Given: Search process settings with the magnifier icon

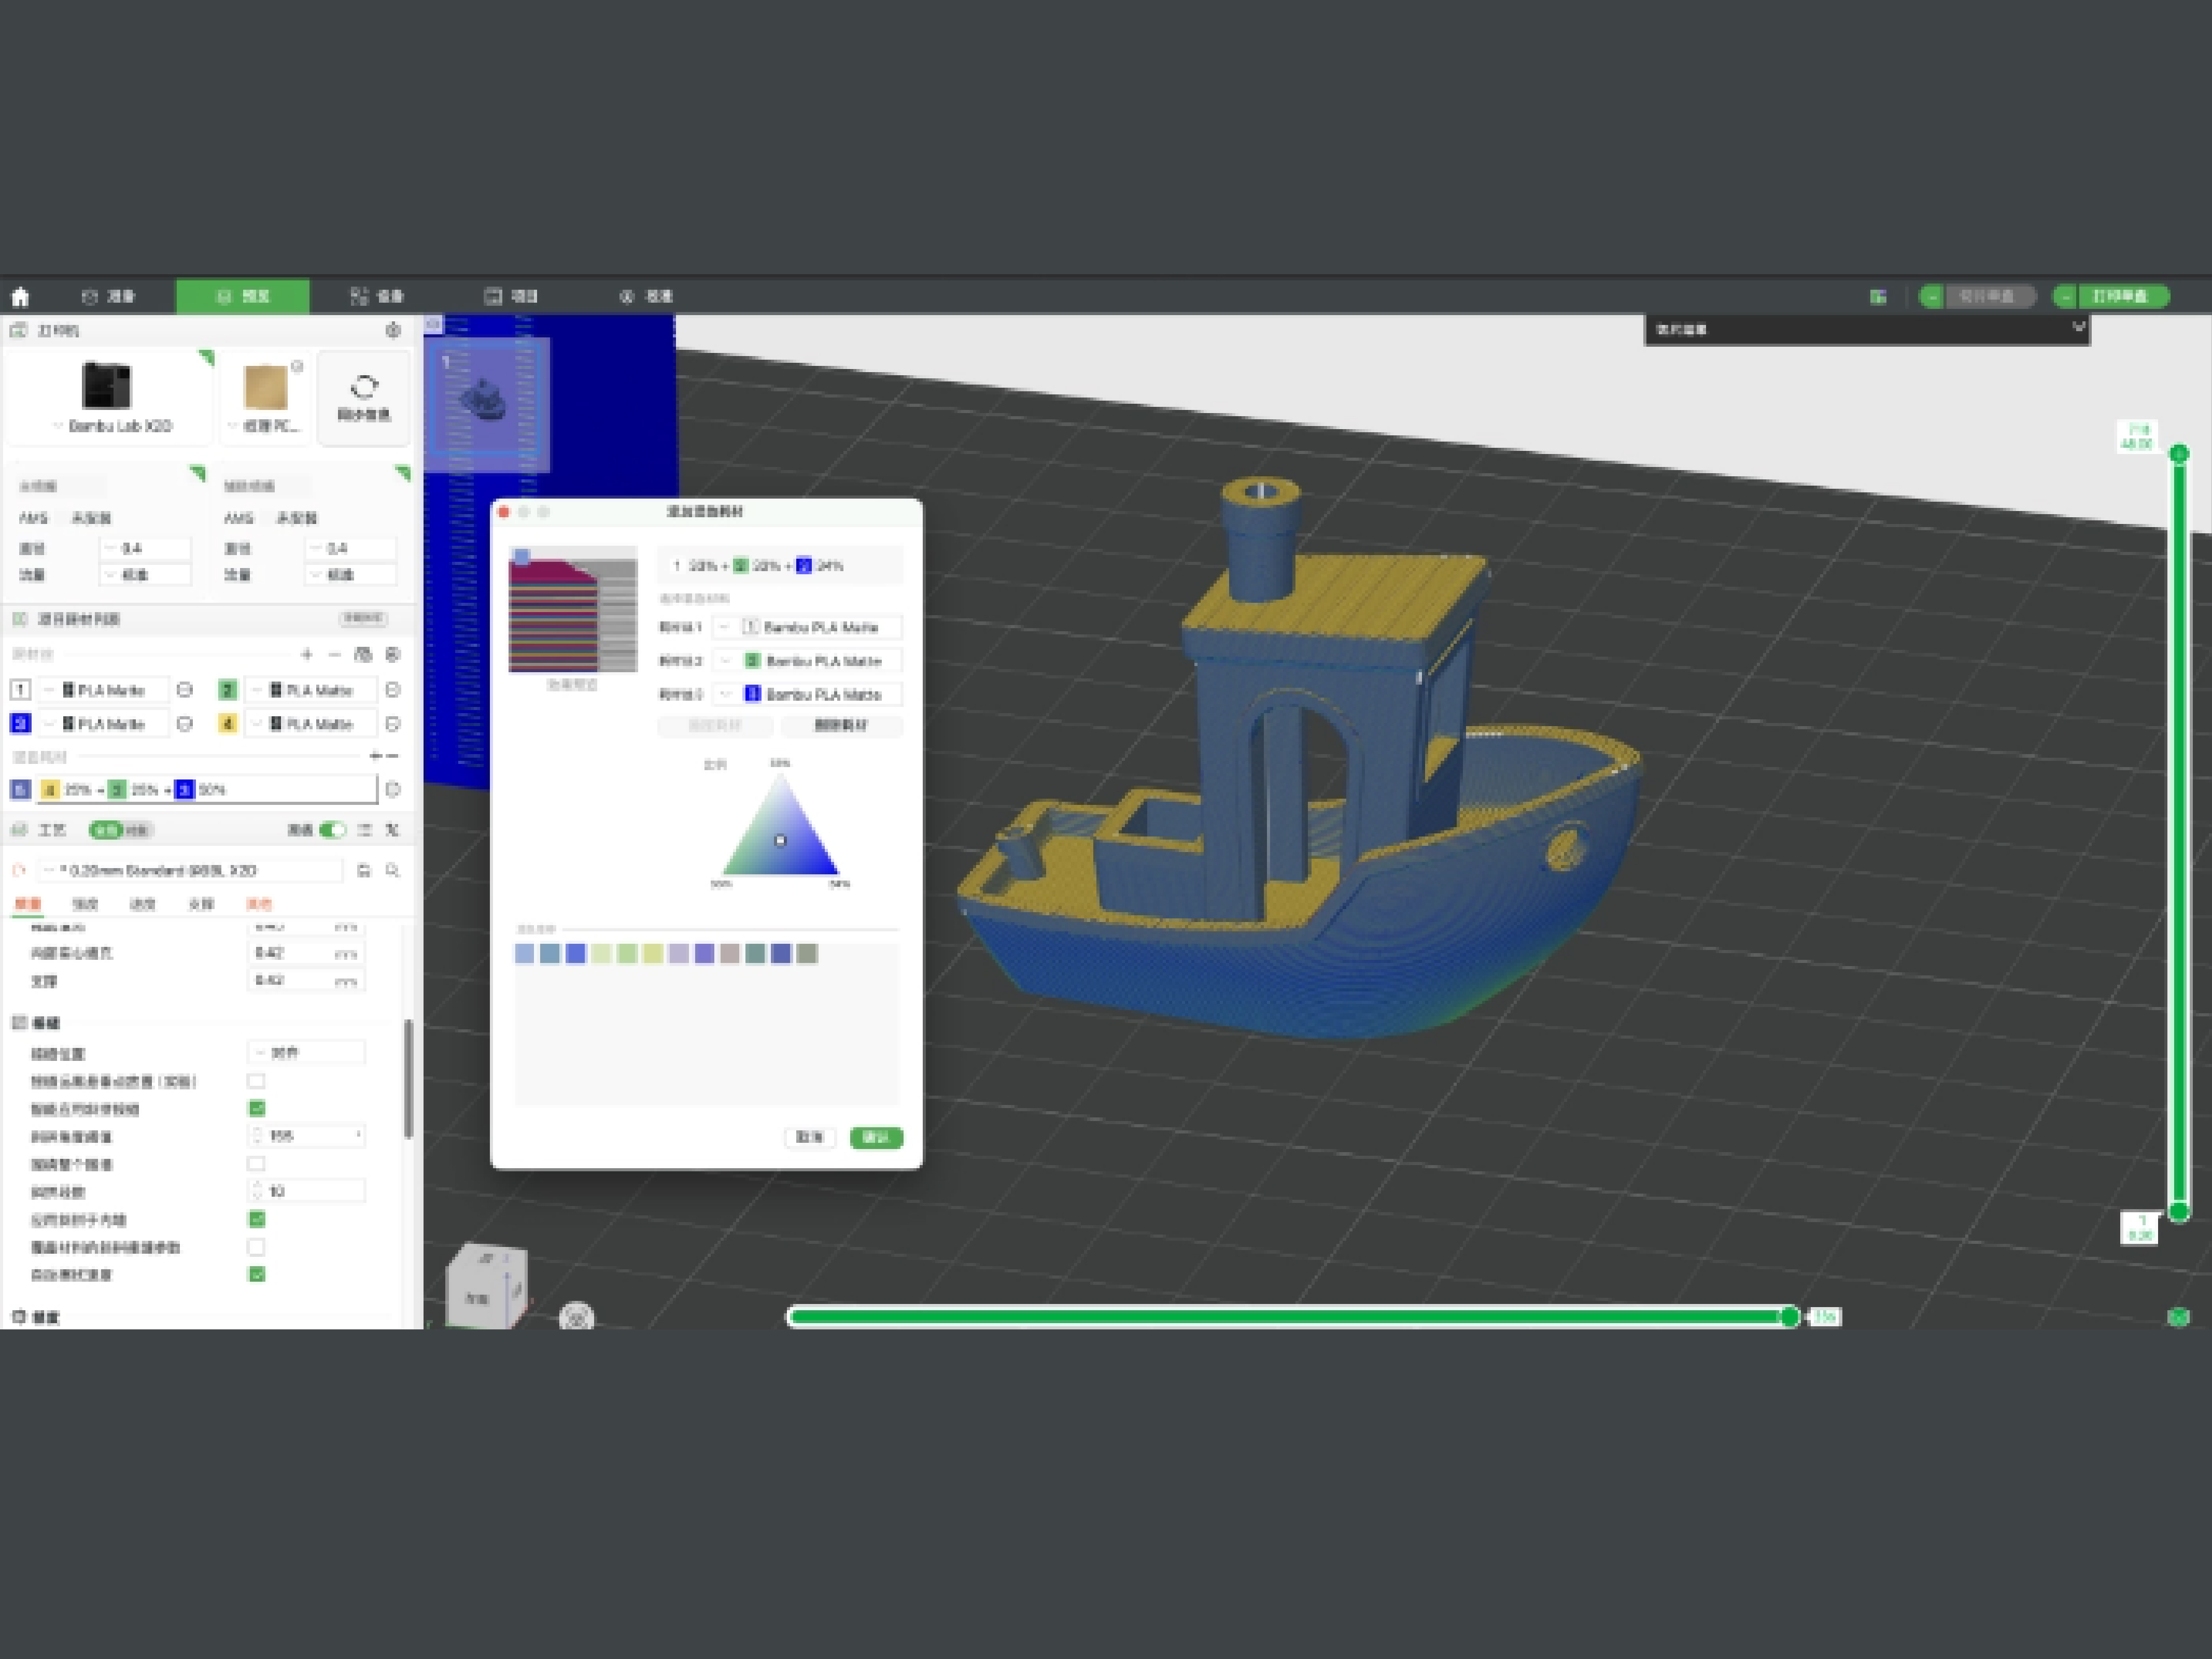Looking at the screenshot, I should (x=393, y=870).
